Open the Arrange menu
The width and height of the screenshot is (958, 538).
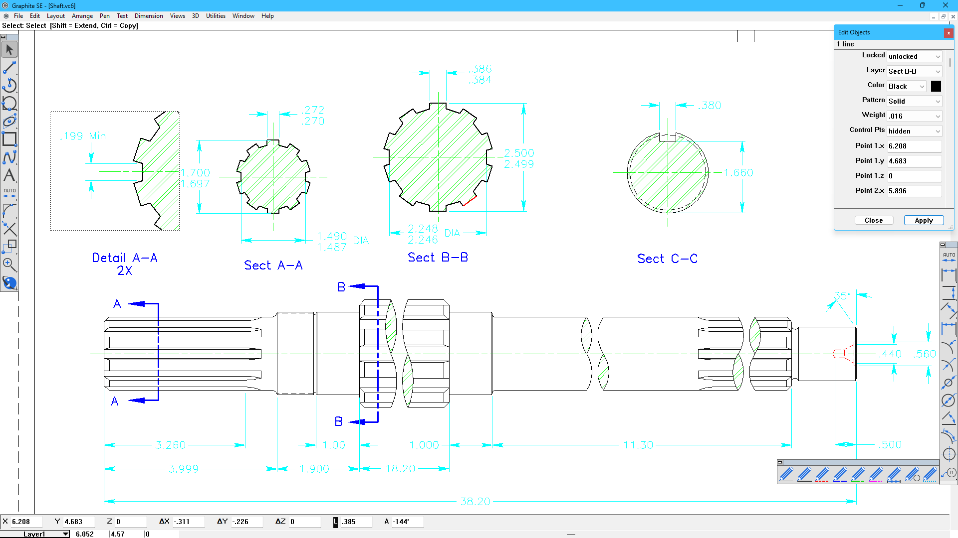(x=82, y=16)
